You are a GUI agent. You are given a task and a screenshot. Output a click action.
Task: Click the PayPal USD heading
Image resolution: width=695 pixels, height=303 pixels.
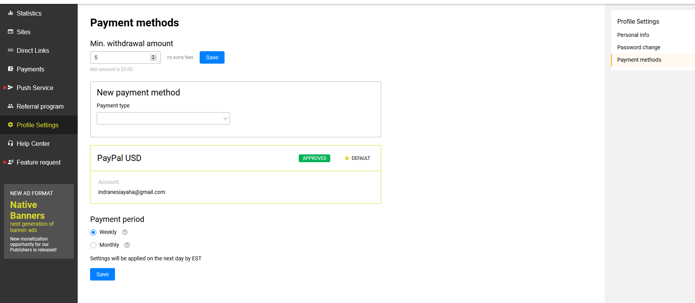coord(119,158)
